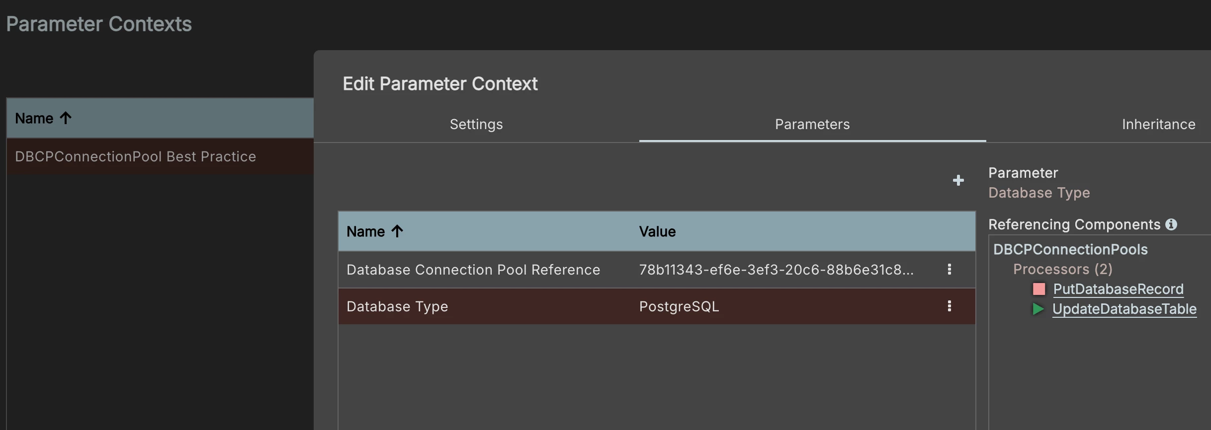Image resolution: width=1211 pixels, height=430 pixels.
Task: Select the Parameters tab
Action: 812,124
